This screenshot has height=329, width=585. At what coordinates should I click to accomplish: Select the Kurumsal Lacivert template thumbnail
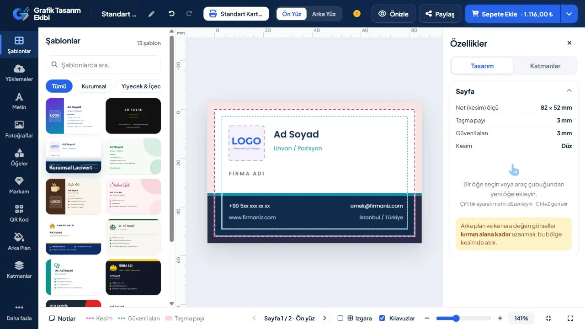tap(73, 156)
